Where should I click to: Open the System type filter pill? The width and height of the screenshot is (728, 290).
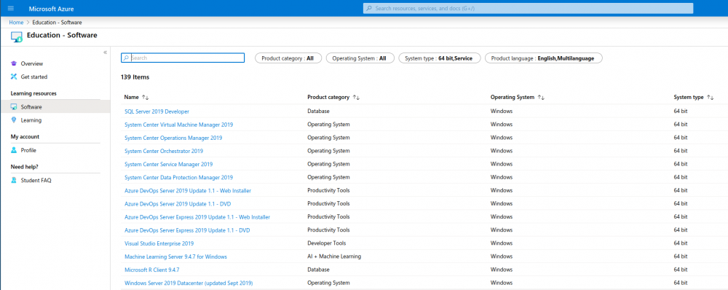[x=439, y=58]
